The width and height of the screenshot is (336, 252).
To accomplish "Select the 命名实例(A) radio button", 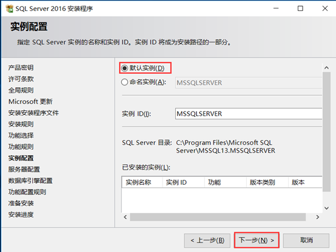I will [124, 82].
